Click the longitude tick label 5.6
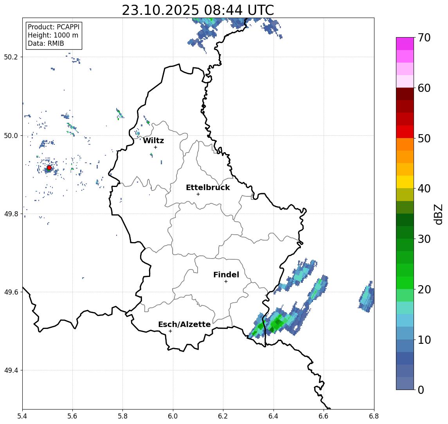Screen dimensions: 448x424 (72, 416)
